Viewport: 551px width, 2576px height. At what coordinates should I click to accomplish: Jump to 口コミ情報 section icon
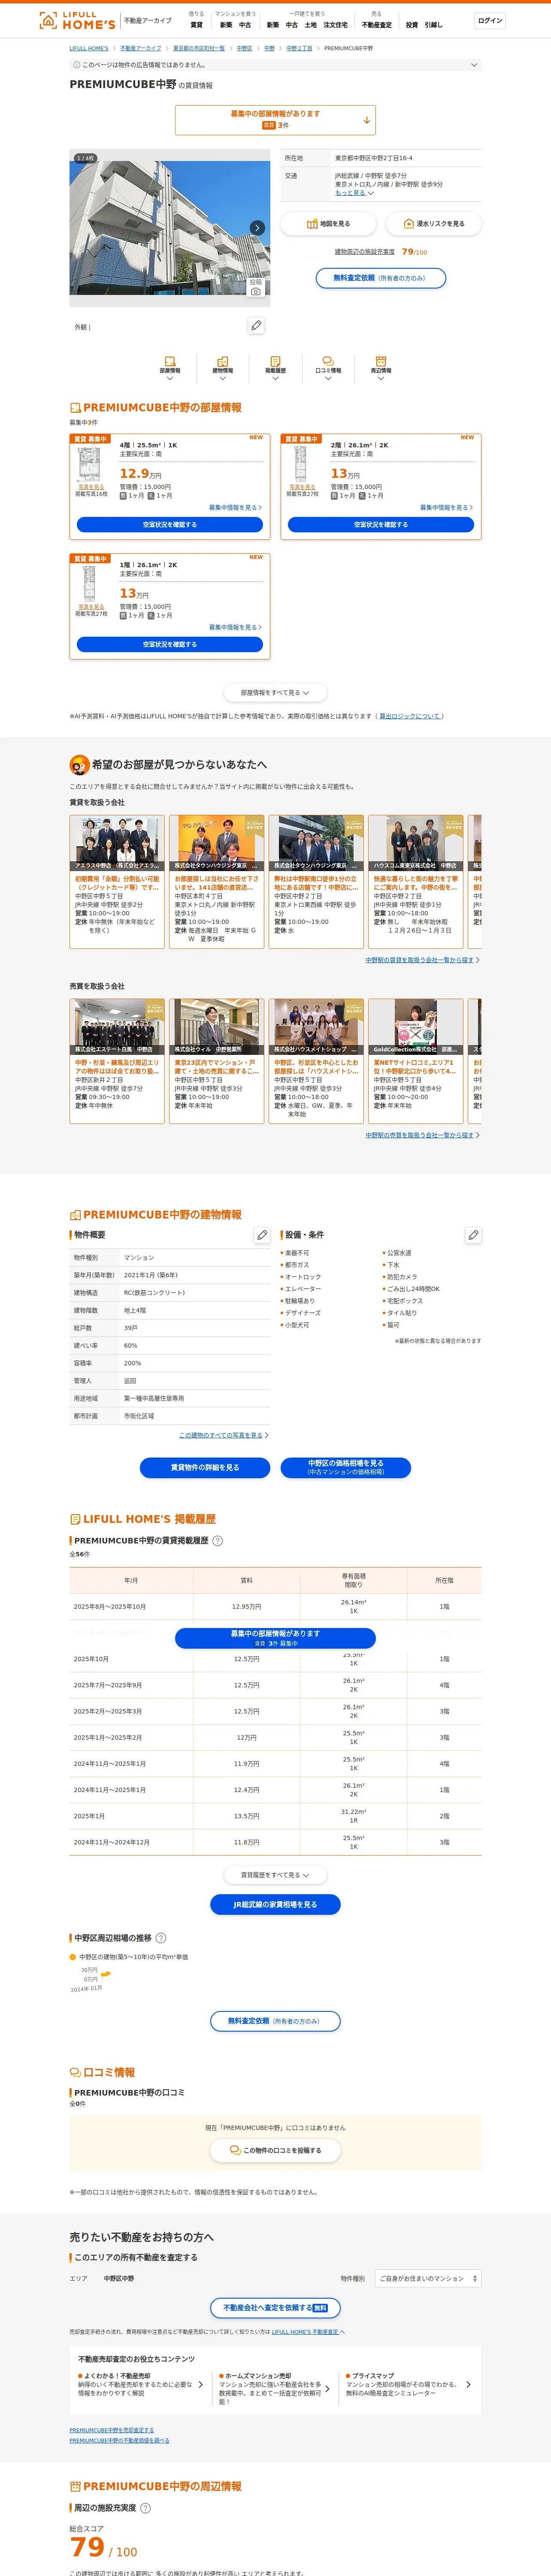point(328,367)
